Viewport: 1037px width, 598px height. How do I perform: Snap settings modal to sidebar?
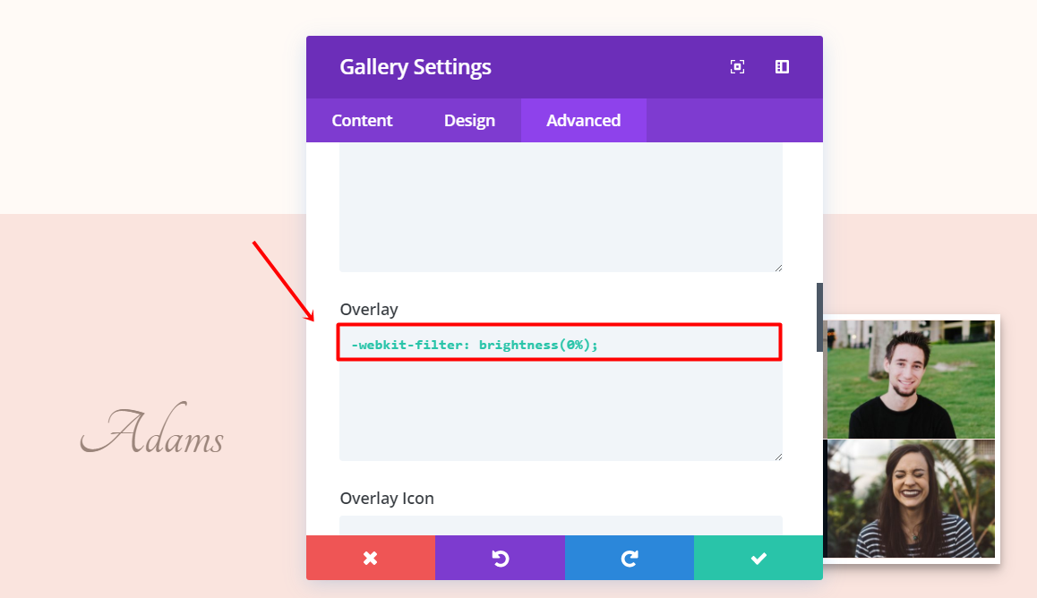782,67
